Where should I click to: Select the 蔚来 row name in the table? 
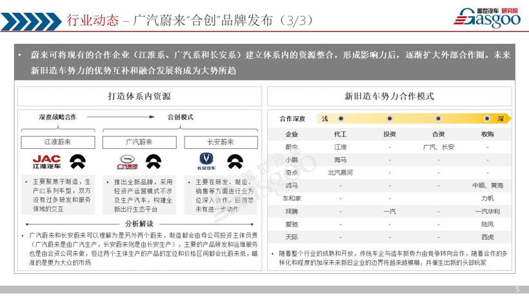pos(292,147)
